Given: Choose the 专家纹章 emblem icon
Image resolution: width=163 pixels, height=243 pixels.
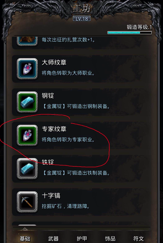Looking at the screenshot, I should (27, 135).
